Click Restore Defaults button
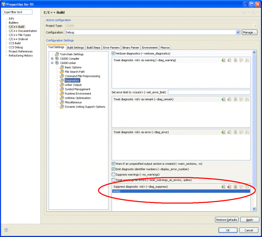262x237 pixels. (x=226, y=220)
